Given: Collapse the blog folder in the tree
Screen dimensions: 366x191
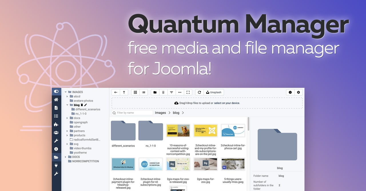Looking at the screenshot, I should [67, 105].
